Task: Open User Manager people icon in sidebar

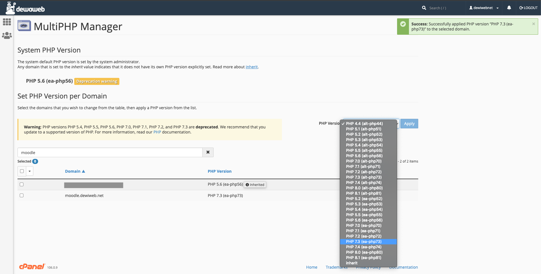Action: pos(7,36)
